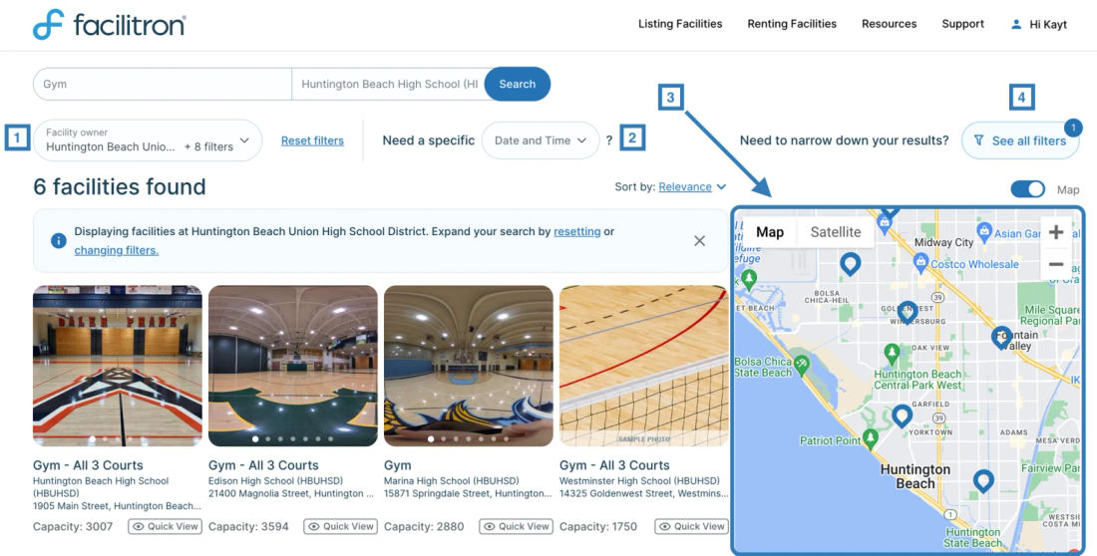The width and height of the screenshot is (1097, 556).
Task: Click Hi Kayt account label
Action: click(x=1048, y=25)
